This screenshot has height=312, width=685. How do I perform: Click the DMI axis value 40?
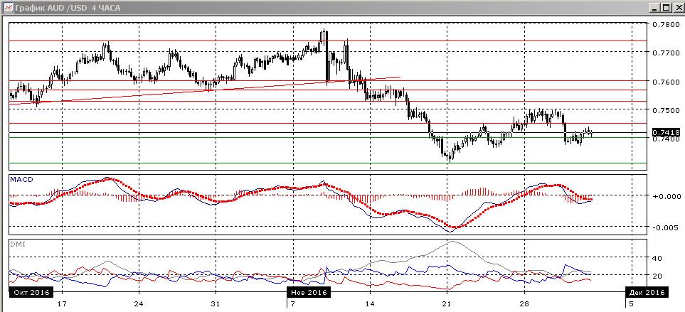click(x=657, y=258)
